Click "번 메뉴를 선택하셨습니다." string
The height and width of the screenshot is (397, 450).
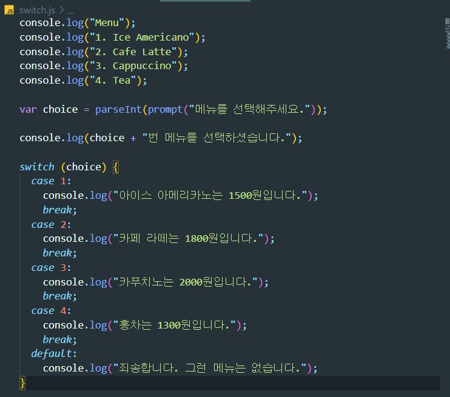tap(217, 138)
